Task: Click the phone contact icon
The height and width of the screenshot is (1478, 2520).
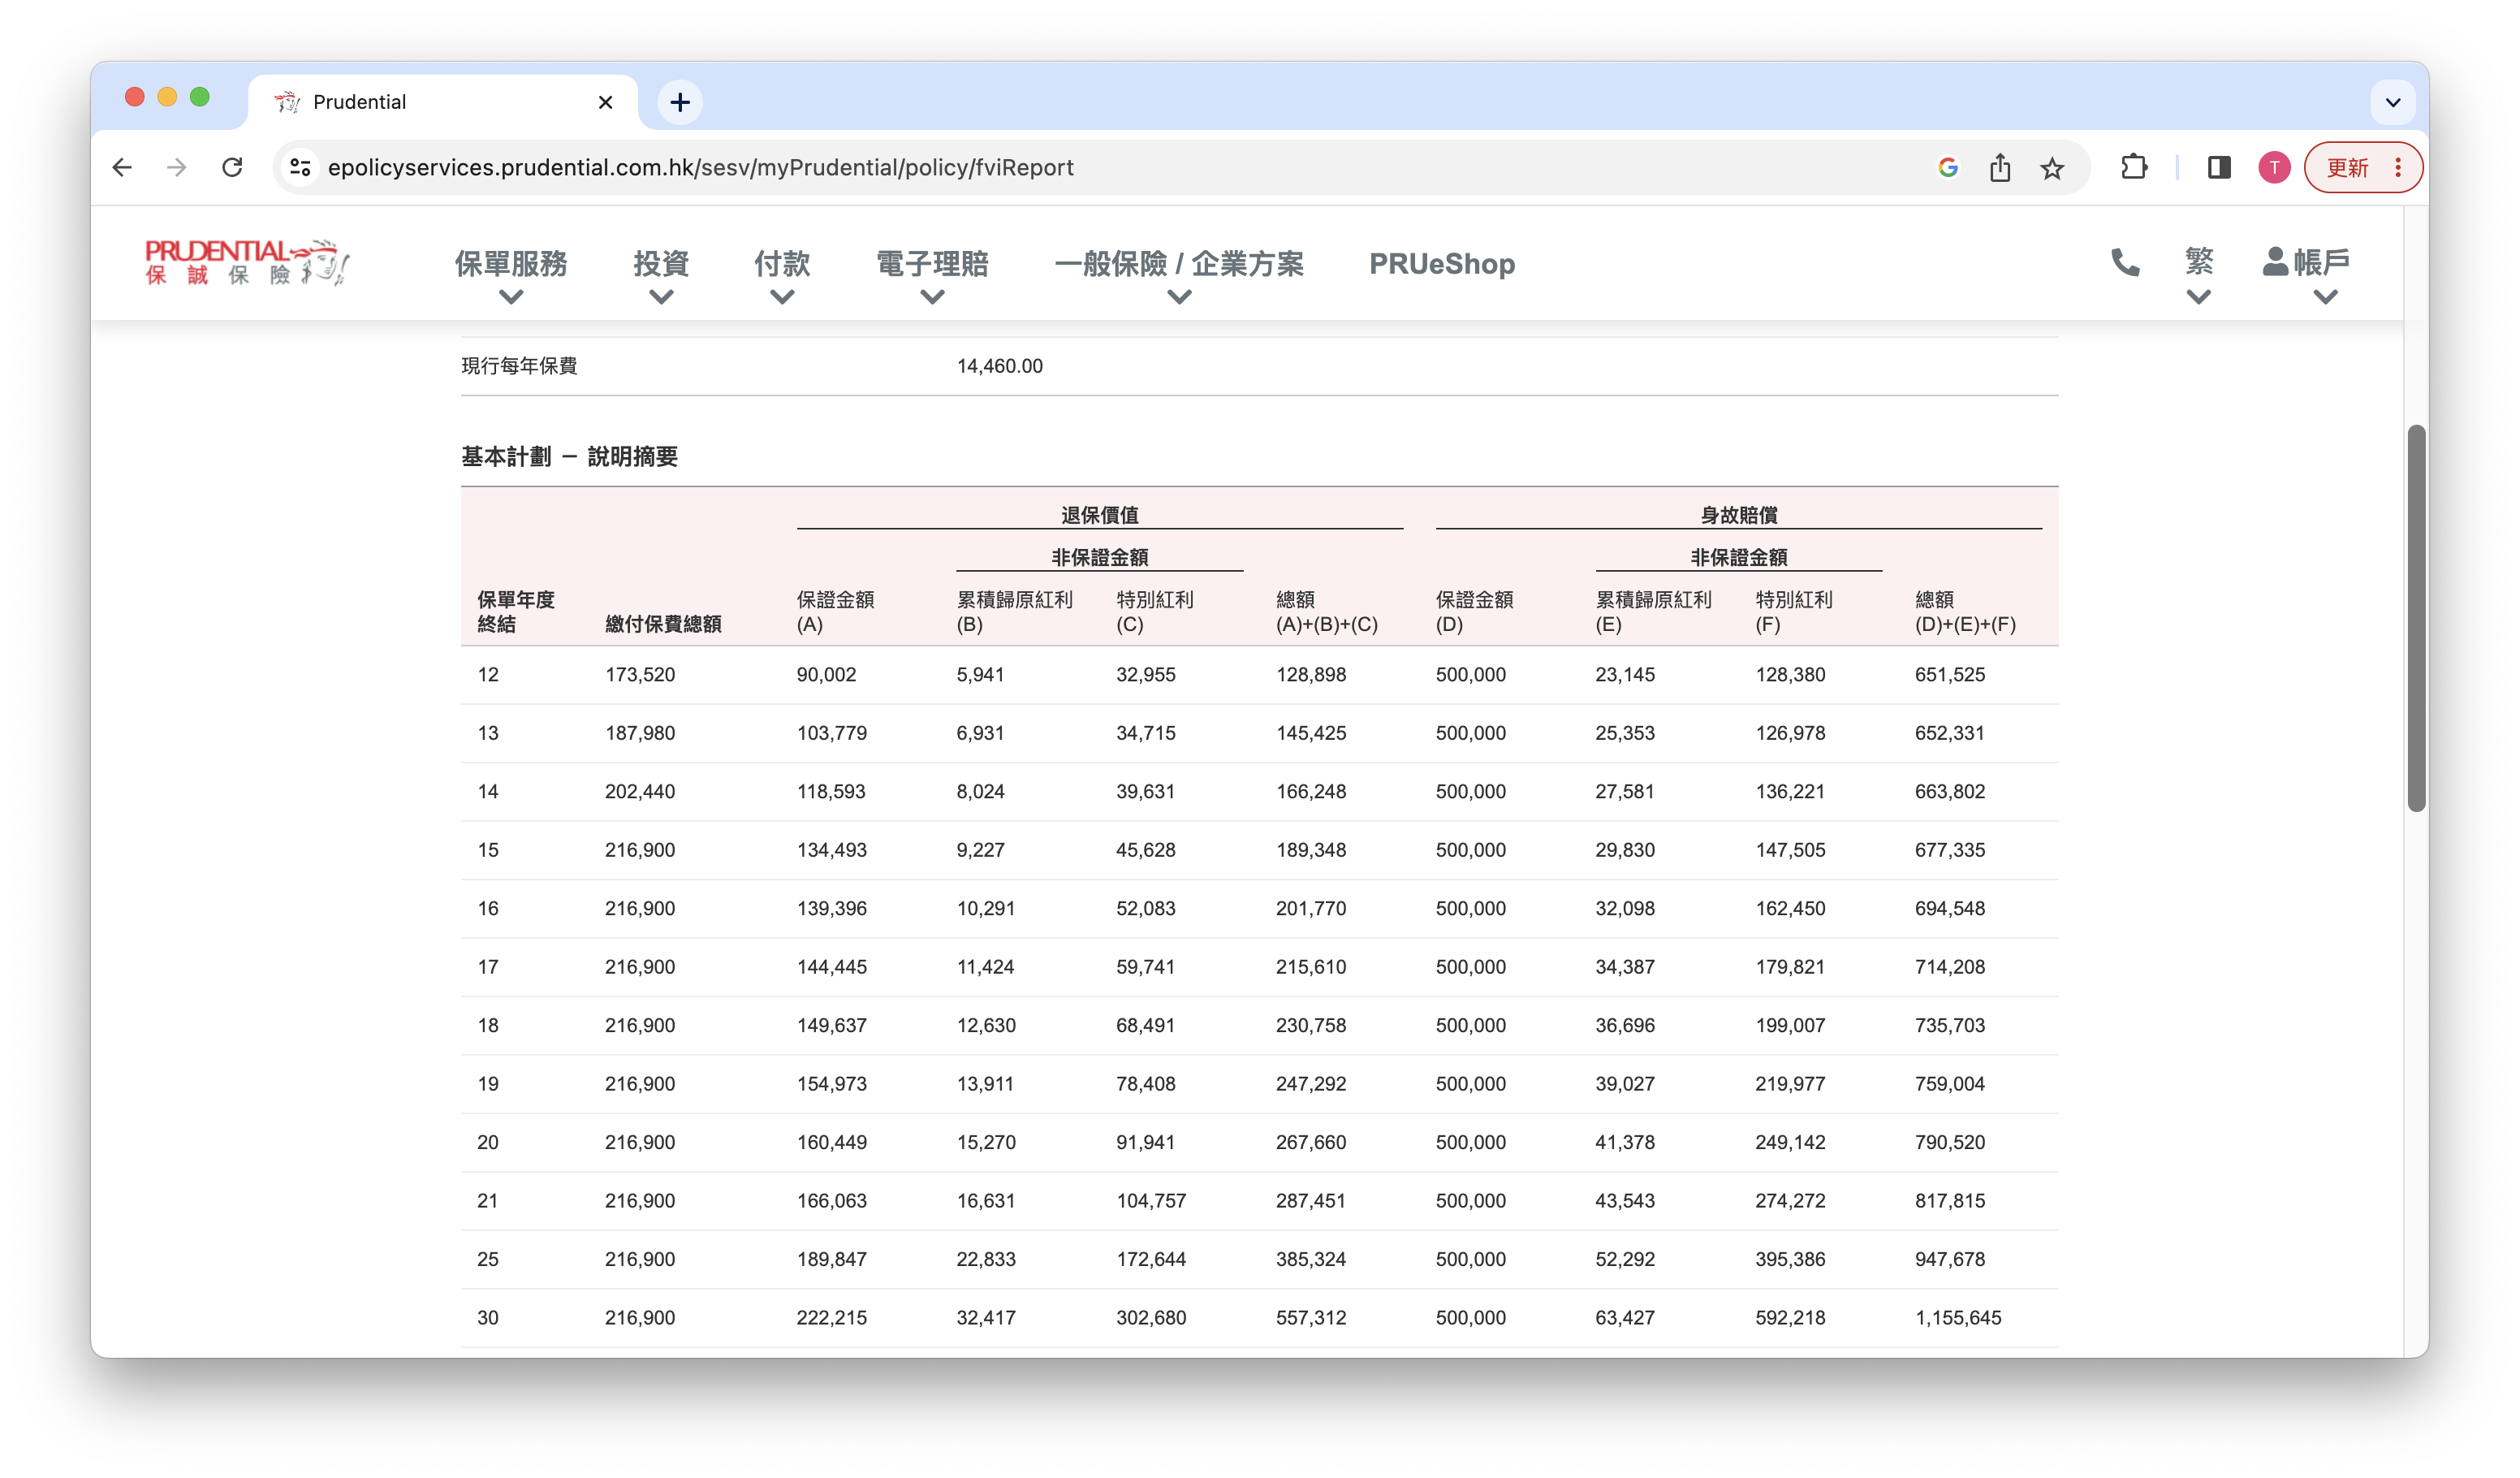Action: (x=2125, y=262)
